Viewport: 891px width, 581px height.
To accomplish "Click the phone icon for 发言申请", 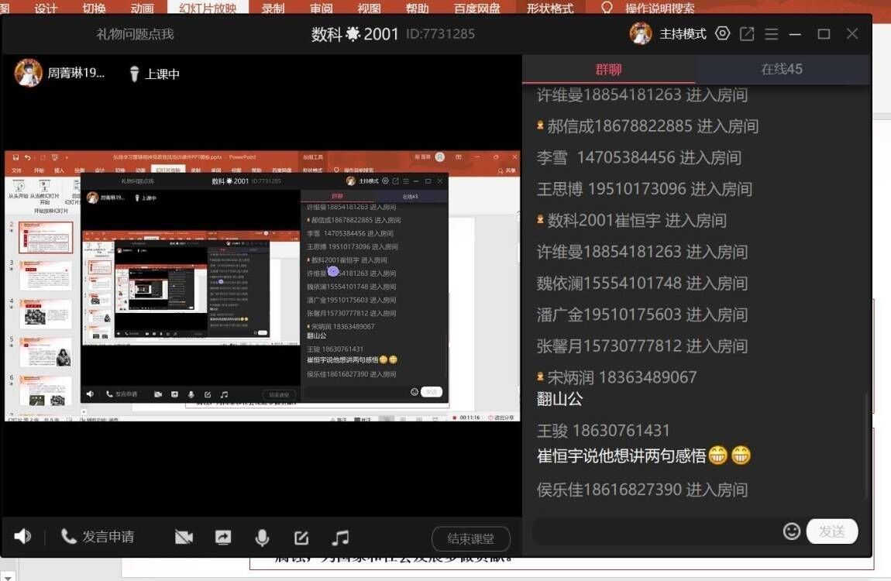I will [69, 536].
